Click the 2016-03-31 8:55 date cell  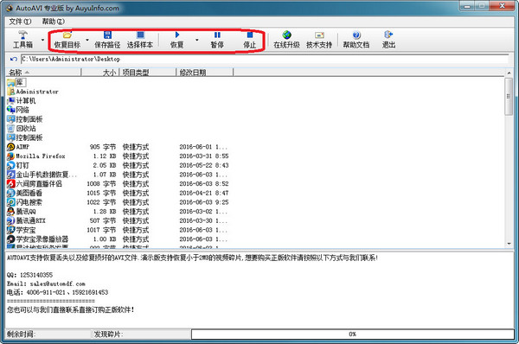[204, 156]
